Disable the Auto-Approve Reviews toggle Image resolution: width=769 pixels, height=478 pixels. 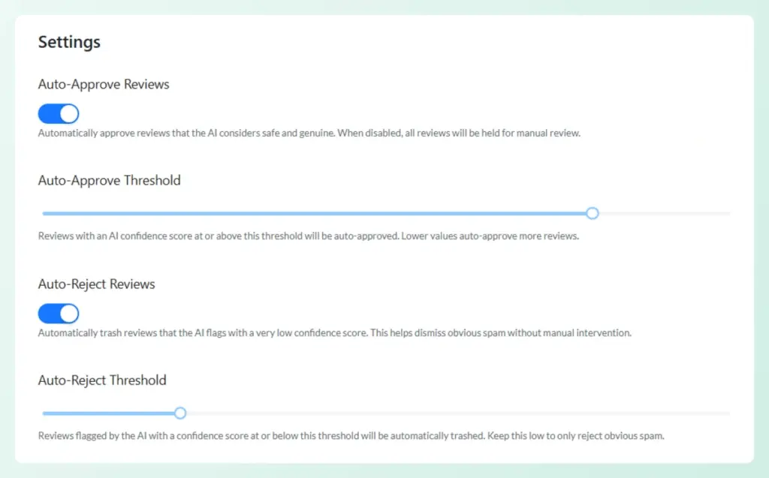(58, 113)
